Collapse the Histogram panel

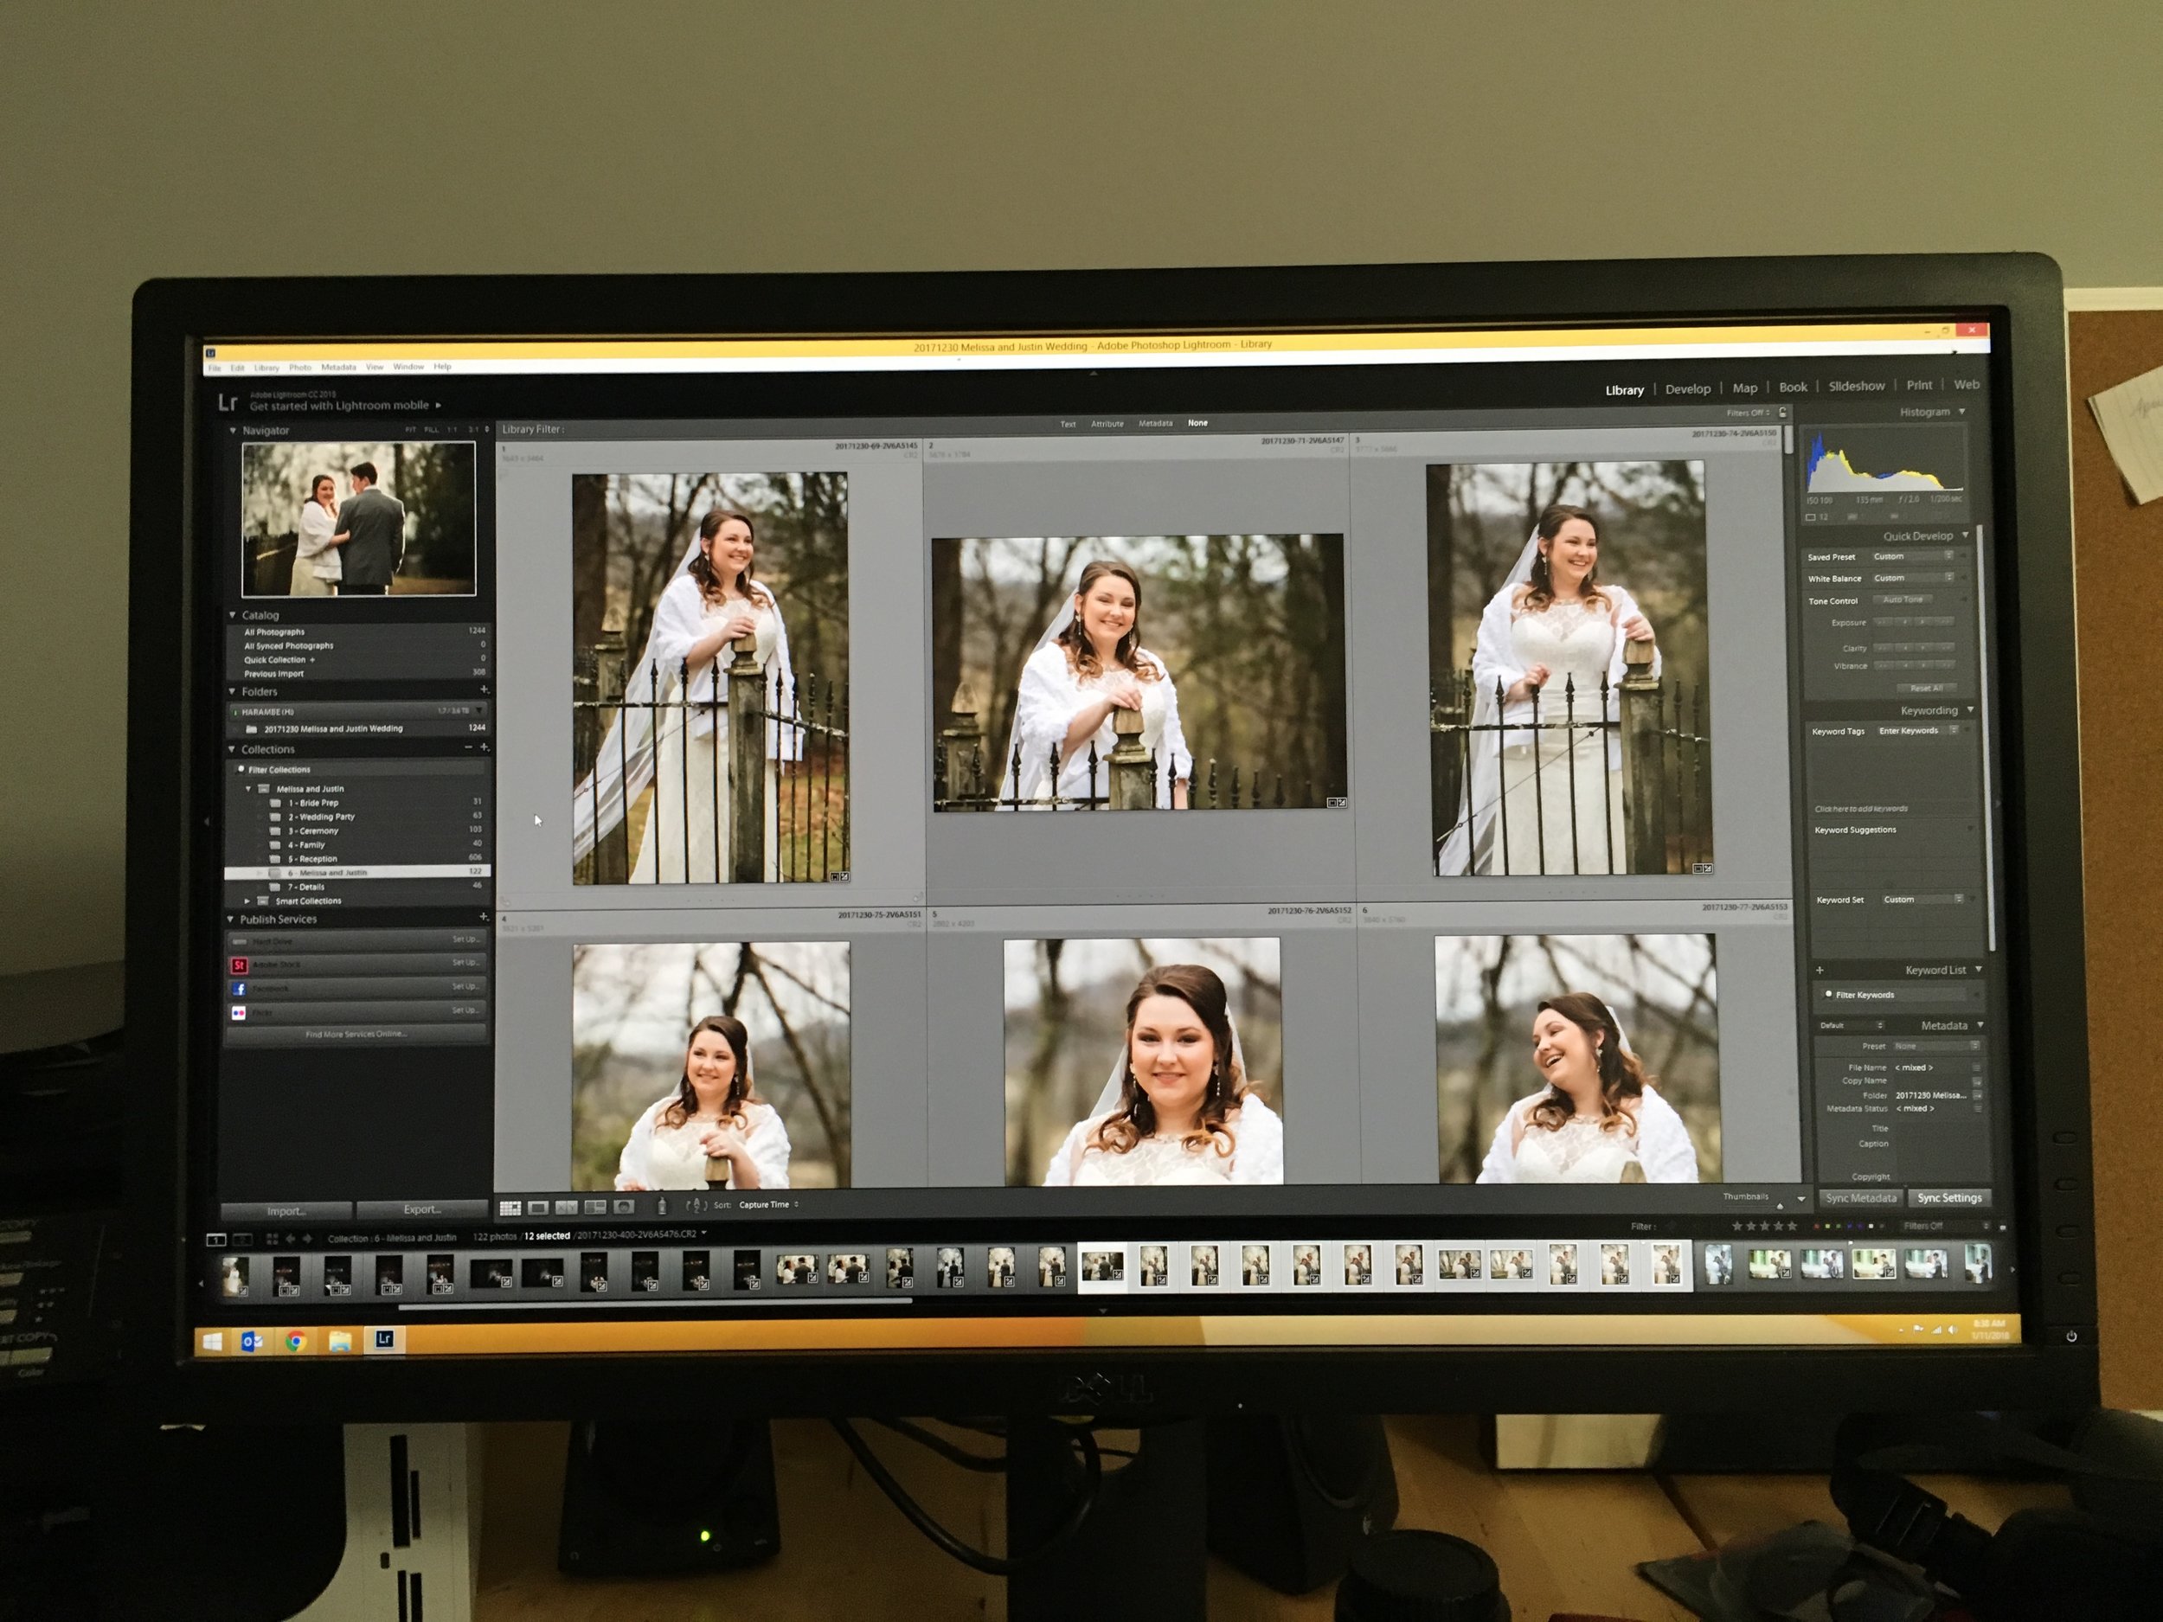click(1961, 412)
